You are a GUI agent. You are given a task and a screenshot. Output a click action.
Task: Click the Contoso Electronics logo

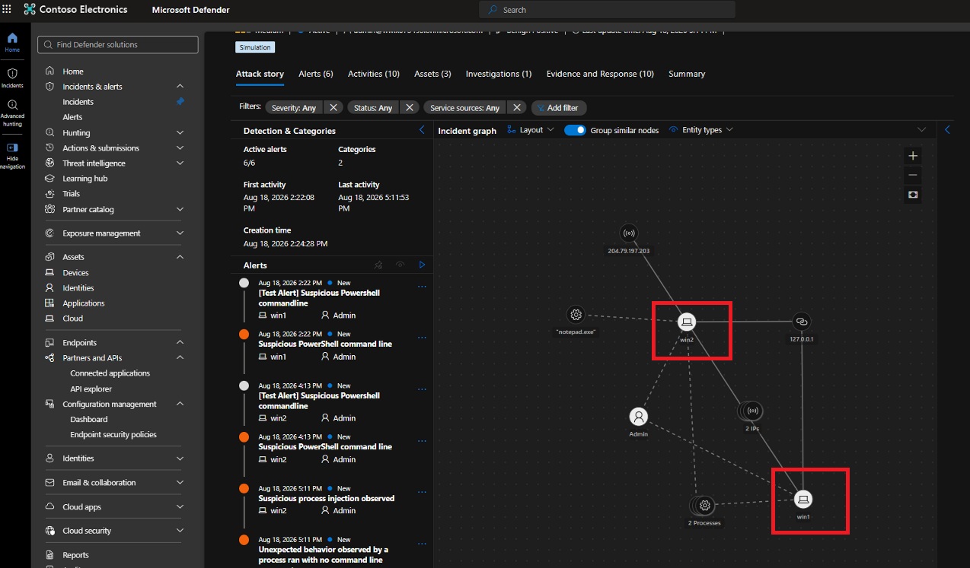pos(30,10)
